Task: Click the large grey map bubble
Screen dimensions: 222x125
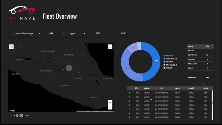Action: pyautogui.click(x=69, y=68)
